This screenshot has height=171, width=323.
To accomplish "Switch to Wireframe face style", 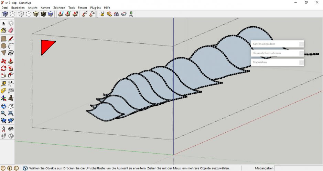I will click(21, 14).
